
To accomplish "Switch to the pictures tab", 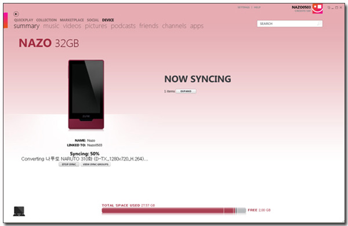I will (x=96, y=26).
